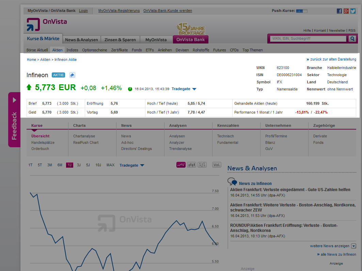Image resolution: width=362 pixels, height=271 pixels.
Task: Open the Ad-hoc news link
Action: [127, 142]
